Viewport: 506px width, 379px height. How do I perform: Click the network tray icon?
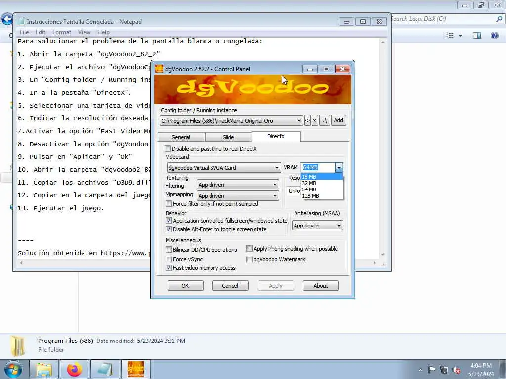point(444,370)
